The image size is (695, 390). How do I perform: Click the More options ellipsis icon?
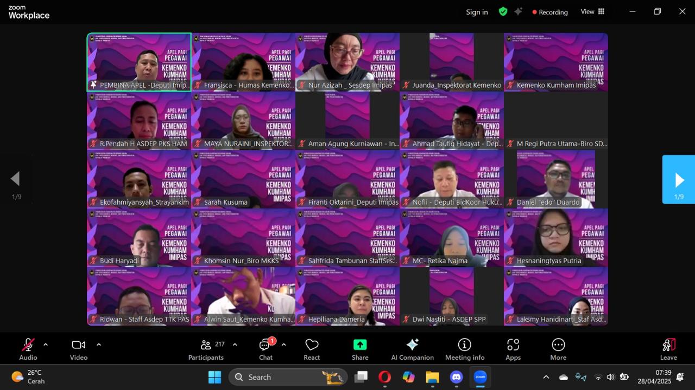558,349
